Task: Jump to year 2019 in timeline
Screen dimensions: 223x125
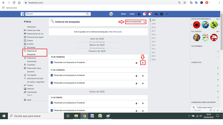Action: pyautogui.click(x=154, y=24)
